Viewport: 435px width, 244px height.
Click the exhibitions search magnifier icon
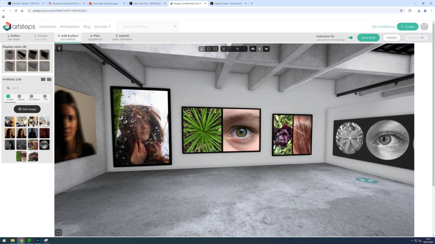(x=175, y=27)
